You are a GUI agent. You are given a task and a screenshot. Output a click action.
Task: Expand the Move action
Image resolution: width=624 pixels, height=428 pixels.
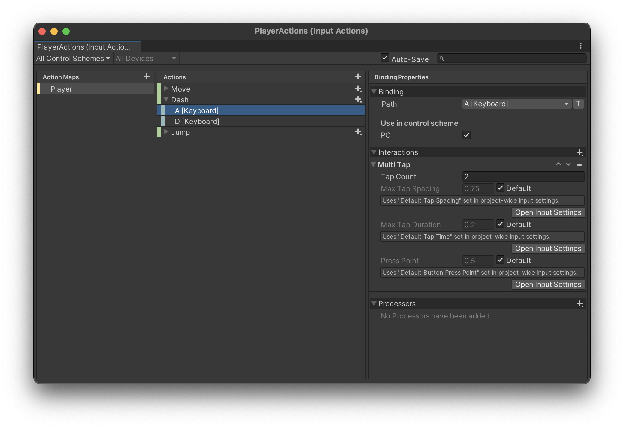click(166, 89)
